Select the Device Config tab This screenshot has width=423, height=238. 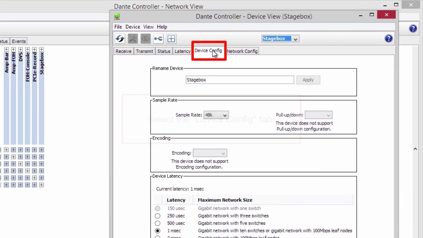point(208,51)
